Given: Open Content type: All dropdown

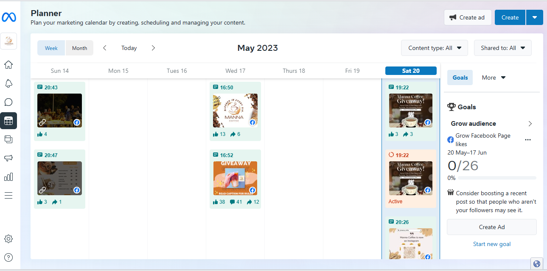Looking at the screenshot, I should click(435, 48).
